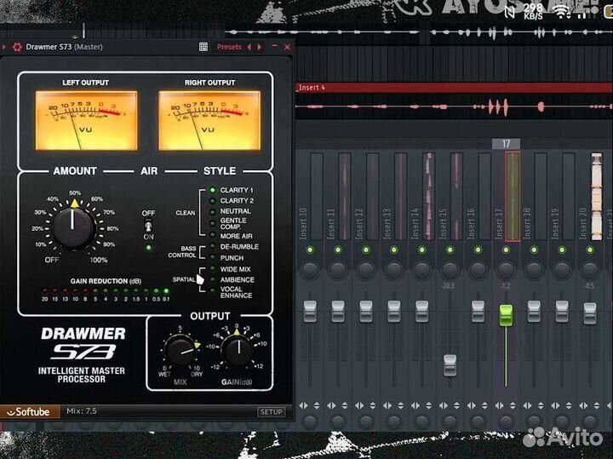Click the Right Output VU meter
The image size is (613, 459).
pyautogui.click(x=209, y=120)
